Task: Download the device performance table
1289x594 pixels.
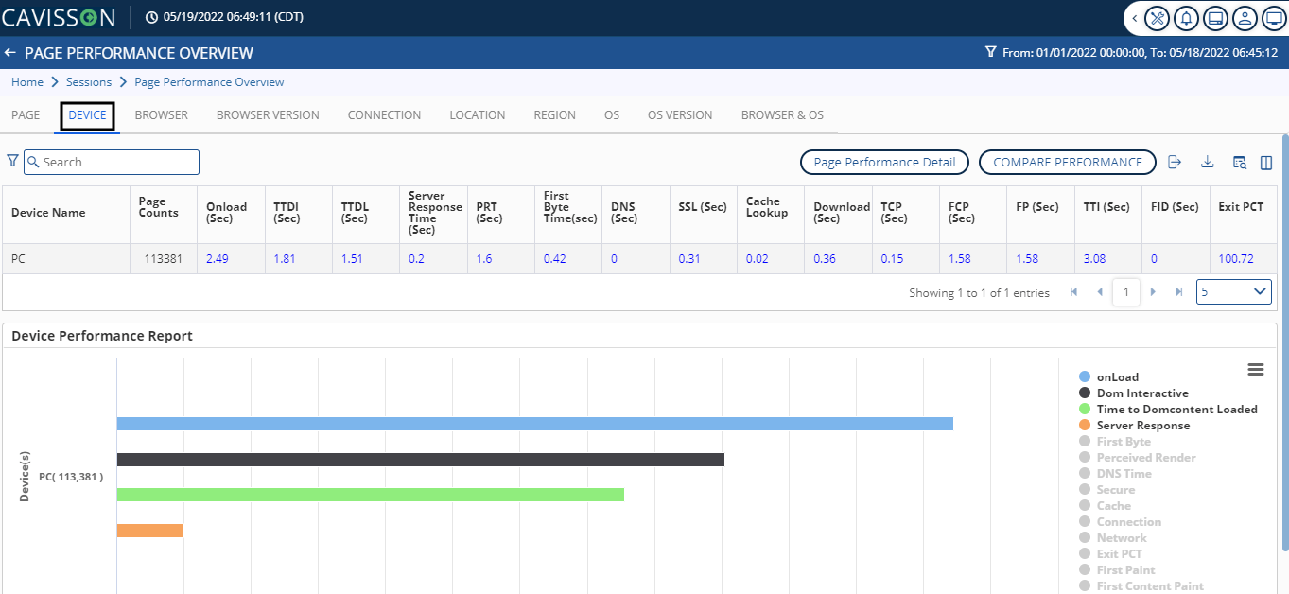Action: click(1207, 162)
